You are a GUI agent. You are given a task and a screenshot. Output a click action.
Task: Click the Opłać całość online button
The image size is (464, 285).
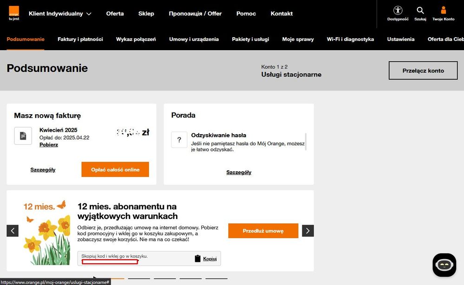point(115,169)
